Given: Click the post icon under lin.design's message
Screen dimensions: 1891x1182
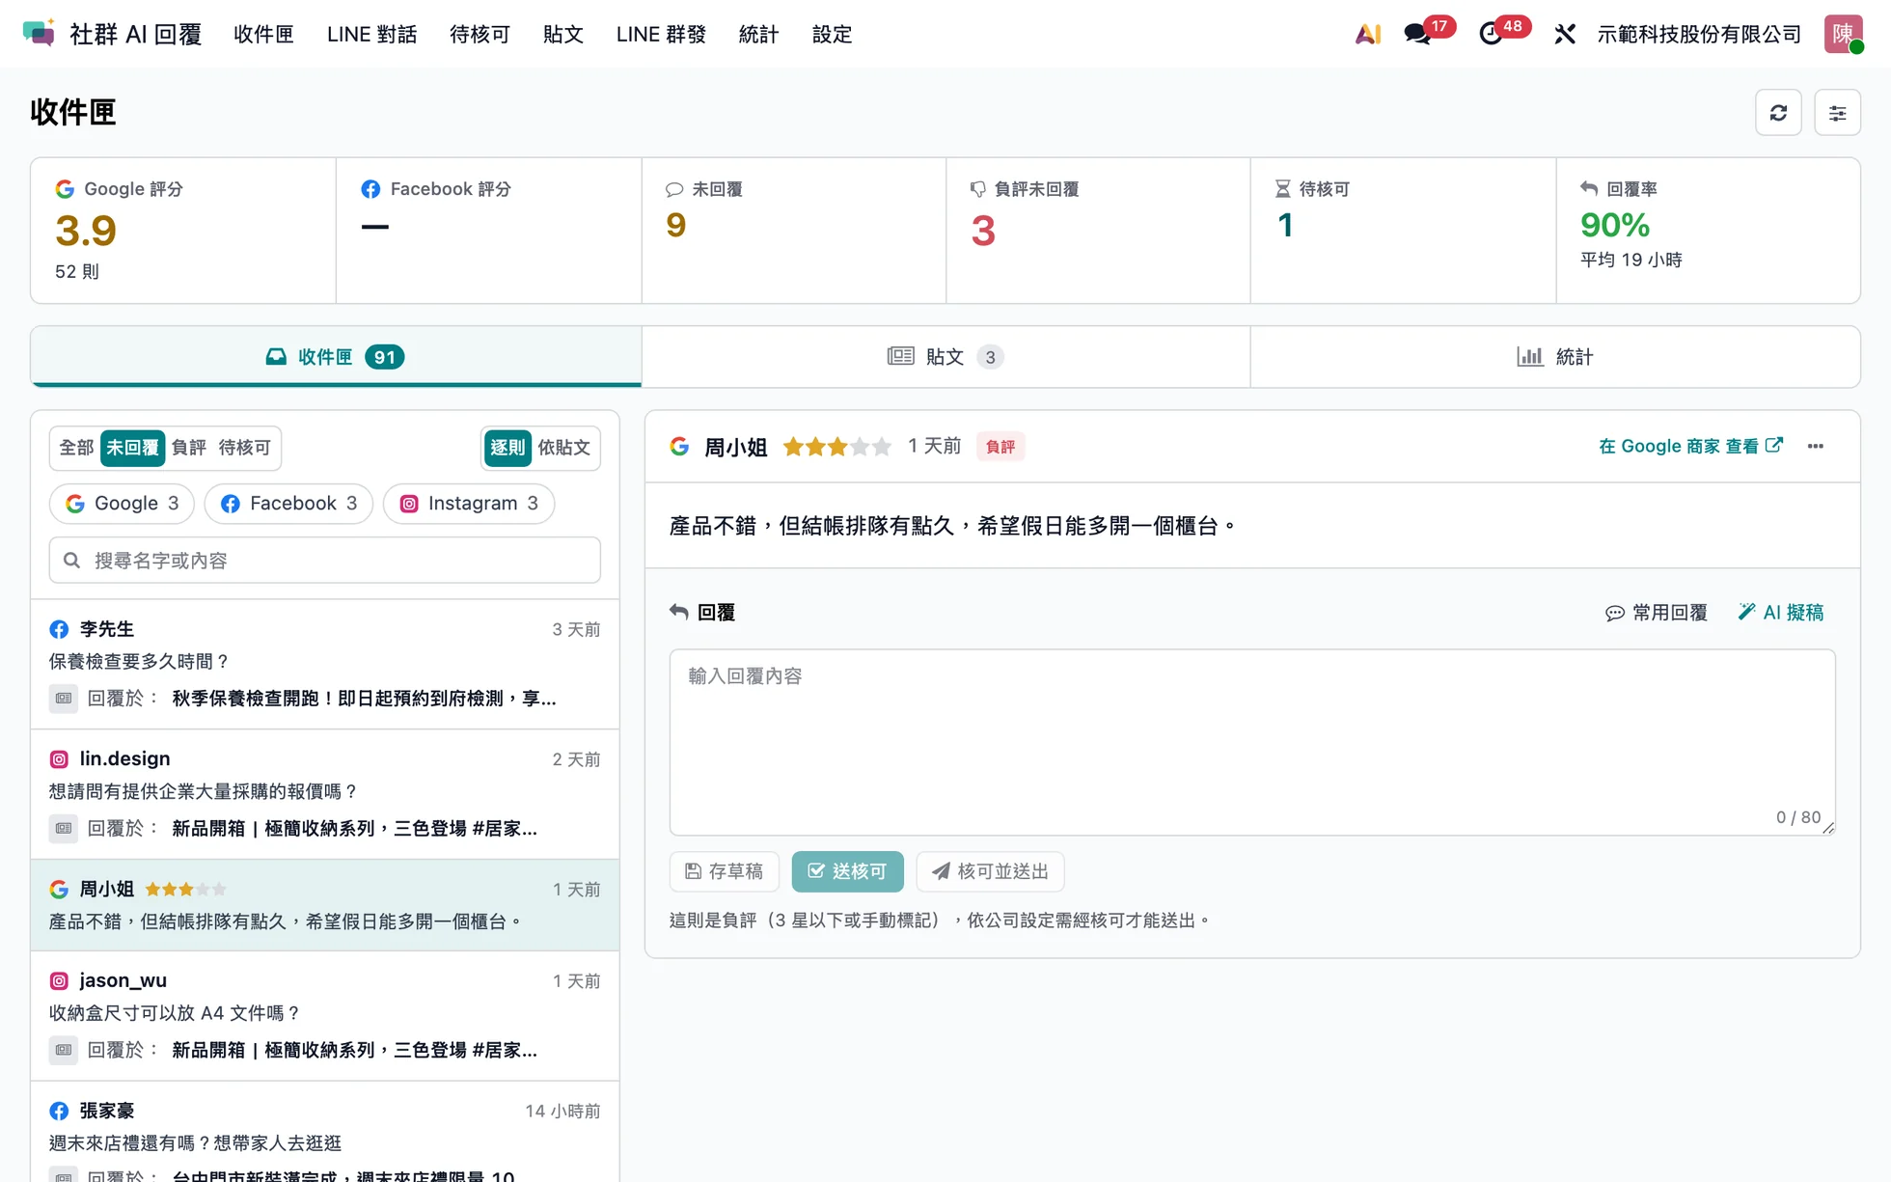Looking at the screenshot, I should point(64,828).
